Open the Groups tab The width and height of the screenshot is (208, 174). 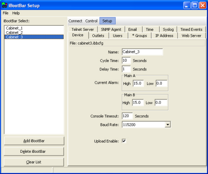[139, 36]
